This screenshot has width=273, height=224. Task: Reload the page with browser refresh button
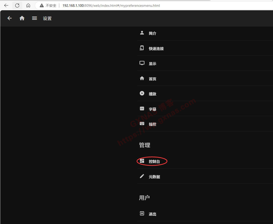click(x=17, y=6)
